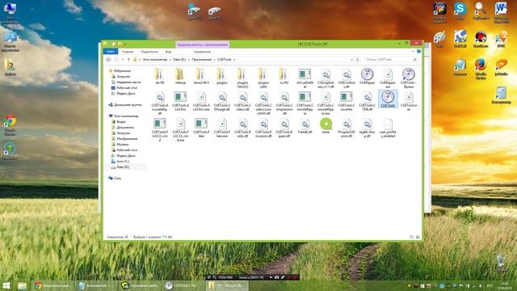Go up one folder level
The width and height of the screenshot is (517, 291).
[x=128, y=60]
